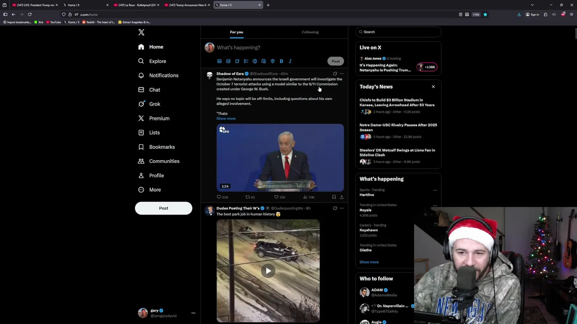
Task: Open more options on Dudes Posting post
Action: tap(342, 208)
